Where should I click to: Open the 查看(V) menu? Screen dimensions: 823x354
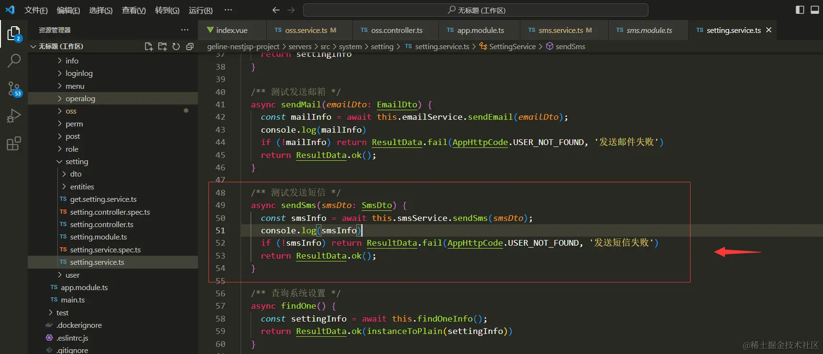[134, 10]
